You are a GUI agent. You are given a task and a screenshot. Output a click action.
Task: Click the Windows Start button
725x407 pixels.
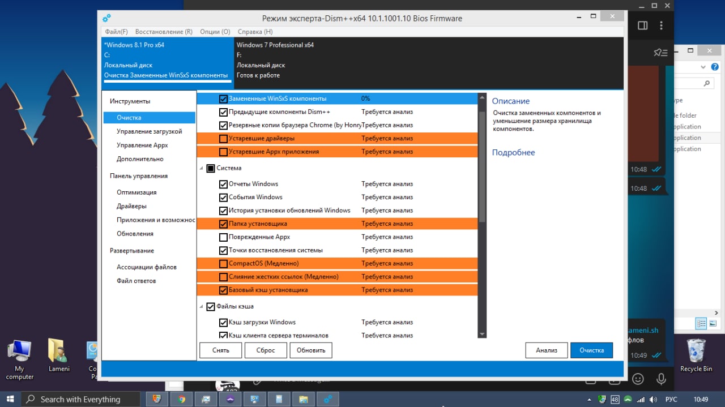[x=10, y=399]
